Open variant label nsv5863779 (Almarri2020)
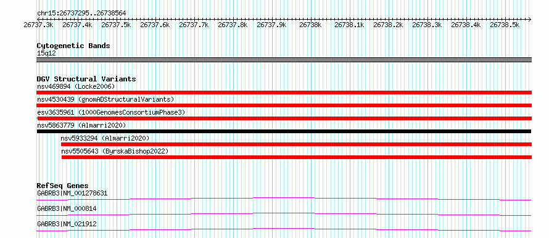The height and width of the screenshot is (238, 549). point(81,125)
